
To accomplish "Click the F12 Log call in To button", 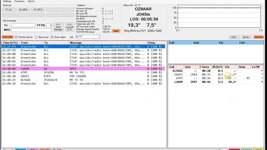I will 69,27.
